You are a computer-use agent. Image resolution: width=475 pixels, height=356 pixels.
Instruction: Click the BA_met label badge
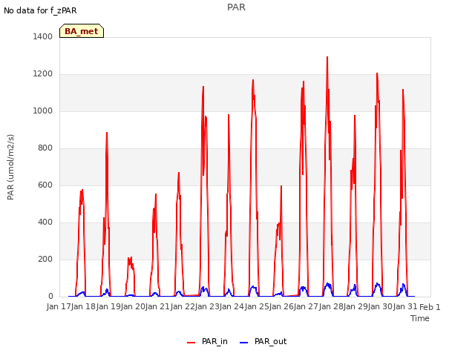tap(82, 31)
